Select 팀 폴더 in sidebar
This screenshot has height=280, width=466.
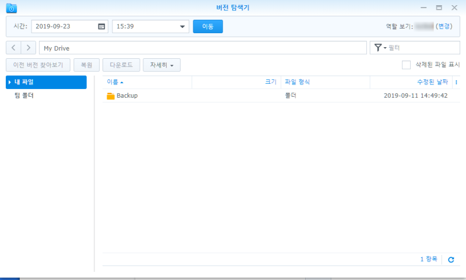(x=24, y=95)
